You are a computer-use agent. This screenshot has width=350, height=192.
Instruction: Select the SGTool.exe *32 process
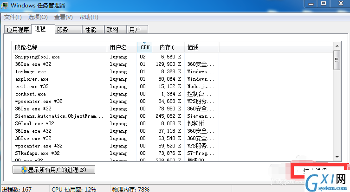(116, 123)
